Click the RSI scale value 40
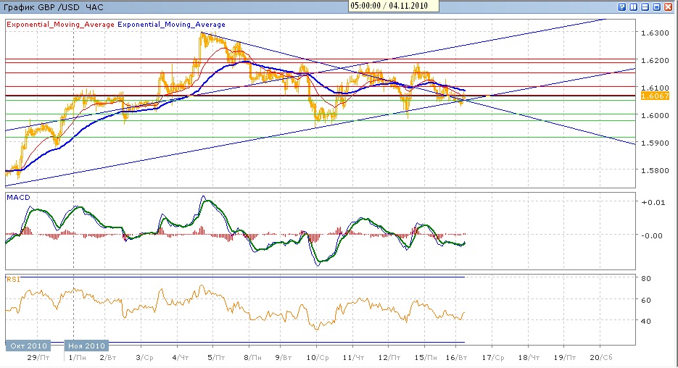Image resolution: width=678 pixels, height=368 pixels. coord(646,322)
